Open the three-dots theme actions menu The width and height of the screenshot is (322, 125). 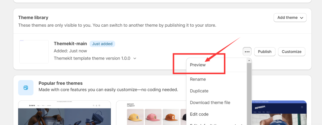247,52
